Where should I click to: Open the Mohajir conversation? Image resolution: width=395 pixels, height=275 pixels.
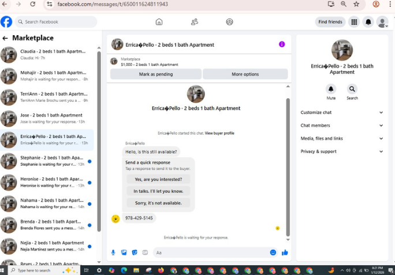click(x=47, y=76)
